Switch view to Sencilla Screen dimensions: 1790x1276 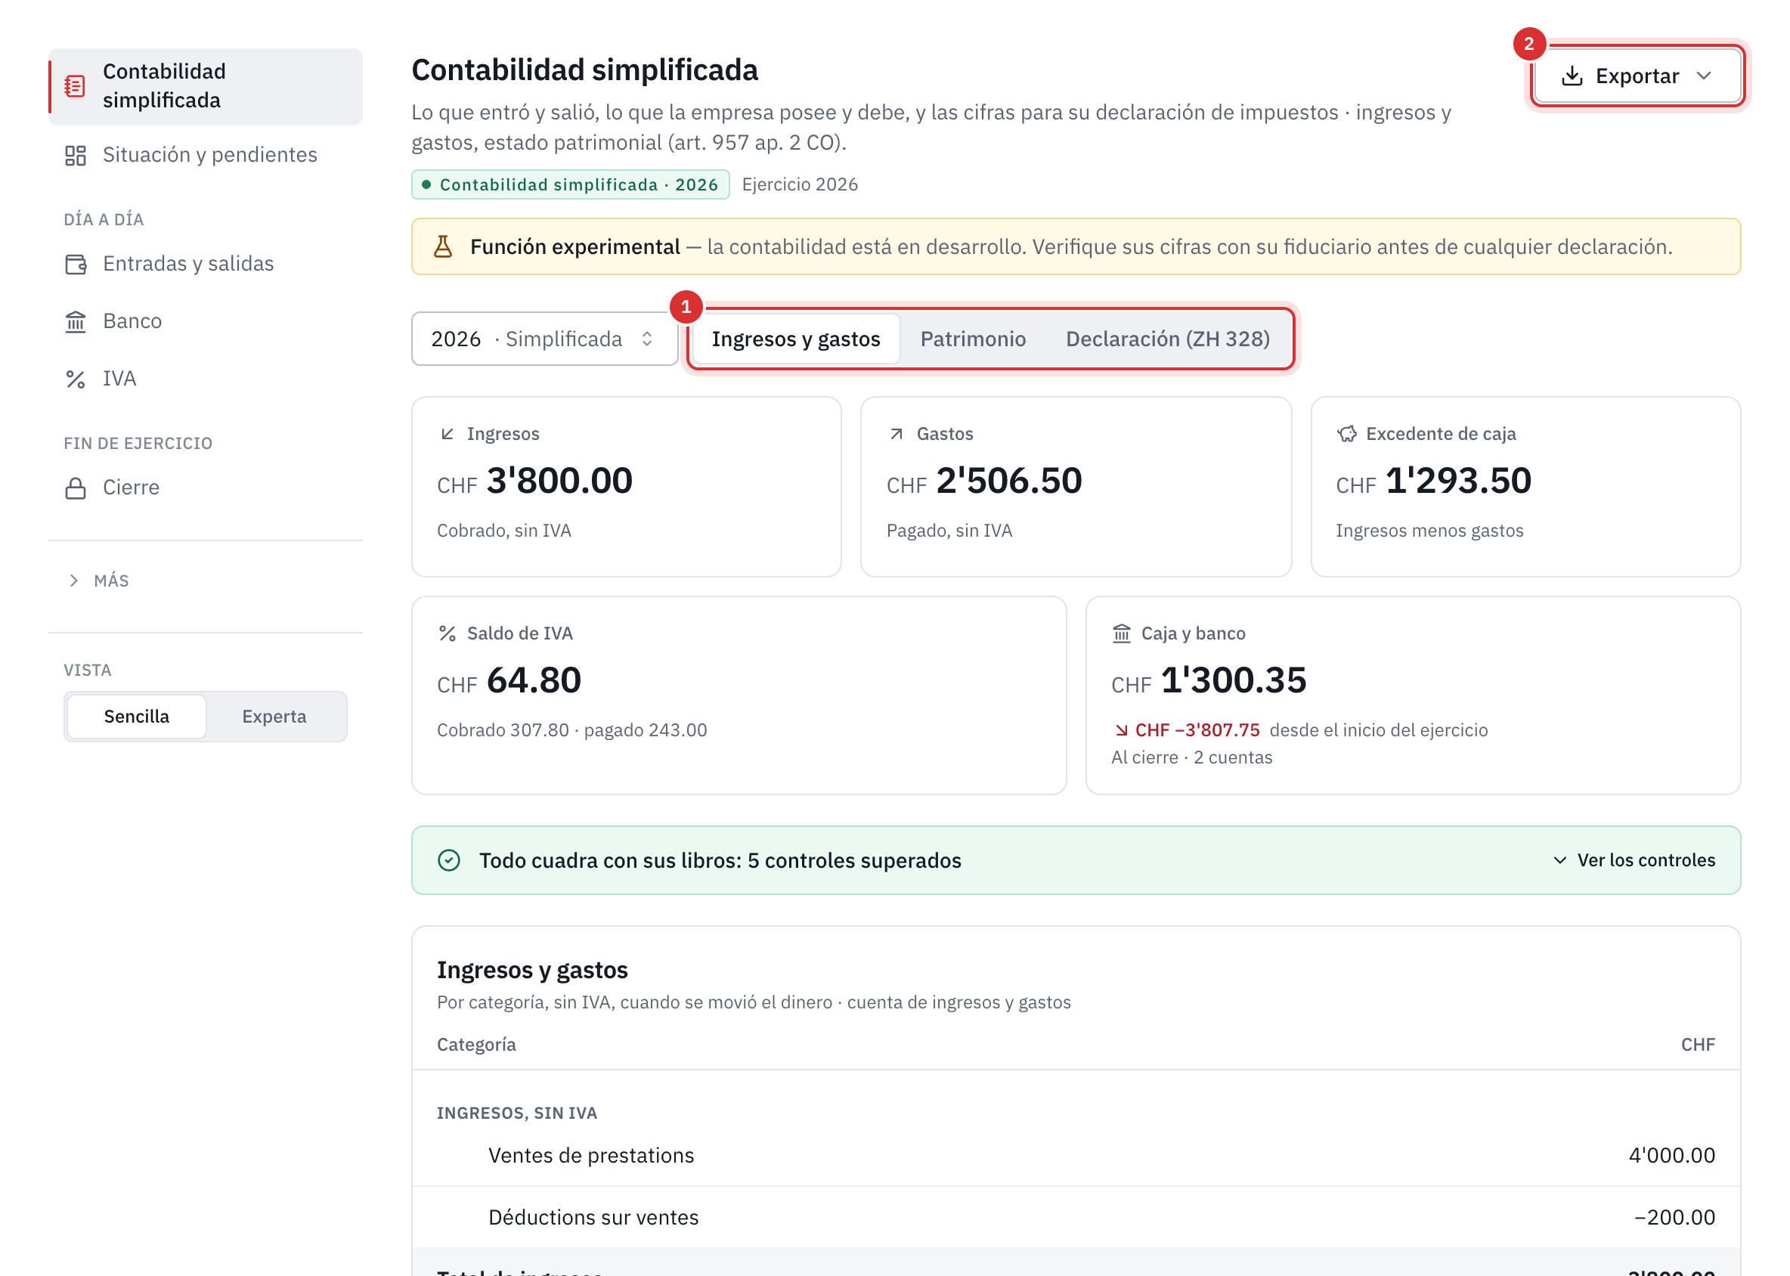point(137,717)
